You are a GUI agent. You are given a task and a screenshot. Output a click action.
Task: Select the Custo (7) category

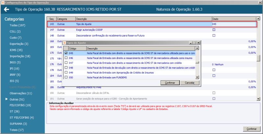15,38
